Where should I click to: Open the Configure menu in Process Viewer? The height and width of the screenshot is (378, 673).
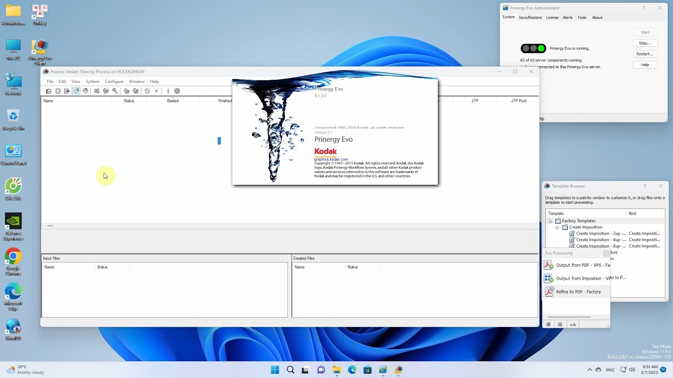114,82
